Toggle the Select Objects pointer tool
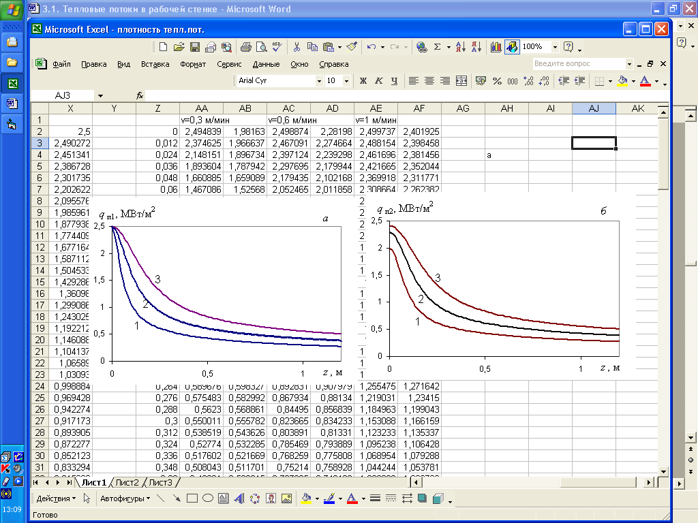The height and width of the screenshot is (523, 698). [87, 498]
